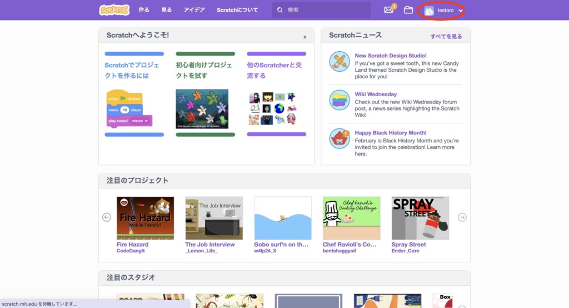The image size is (569, 308).
Task: Focus the 検索 search field
Action: (322, 10)
